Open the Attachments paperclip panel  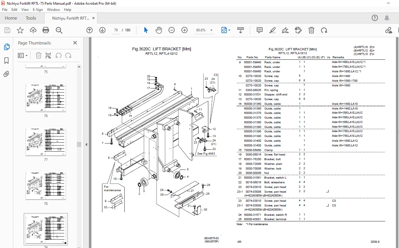point(6,74)
